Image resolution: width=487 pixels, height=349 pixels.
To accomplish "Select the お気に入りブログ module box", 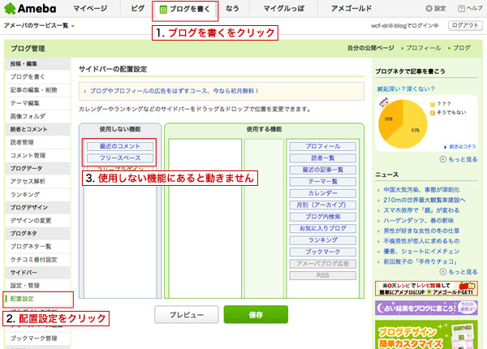I will [x=323, y=229].
